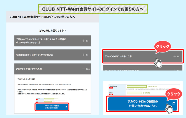
Task: Click the large アカウントロック解除のお問い合わせはこちら button in callout
Action: (143, 104)
